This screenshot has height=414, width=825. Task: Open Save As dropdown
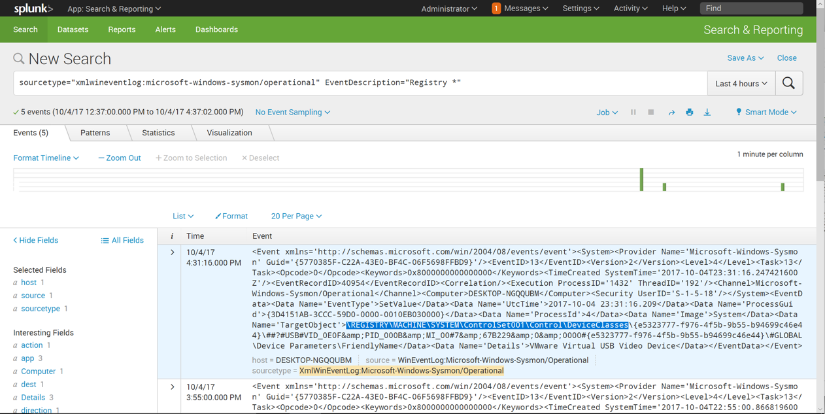(745, 58)
